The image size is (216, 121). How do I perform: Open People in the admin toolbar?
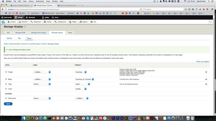73,22
